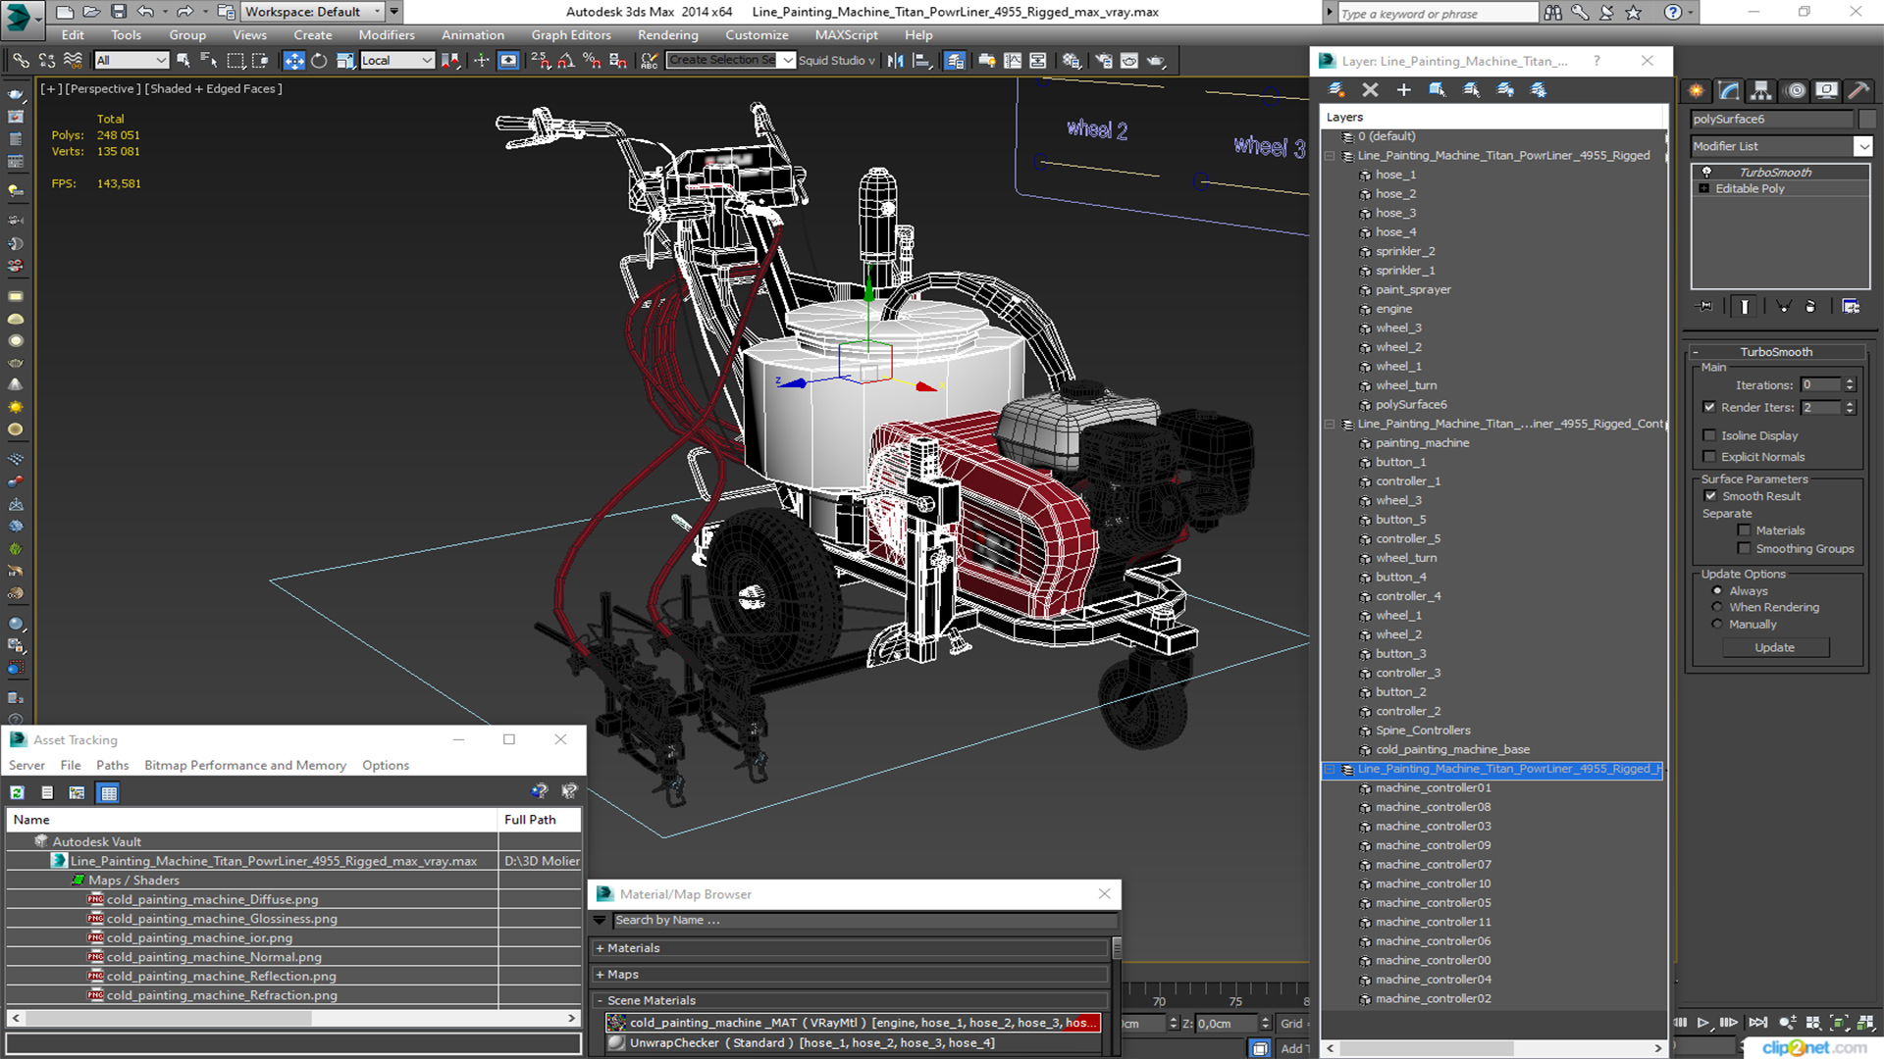Click the object color swatch beside polySurface6
The image size is (1884, 1059).
click(x=1867, y=119)
